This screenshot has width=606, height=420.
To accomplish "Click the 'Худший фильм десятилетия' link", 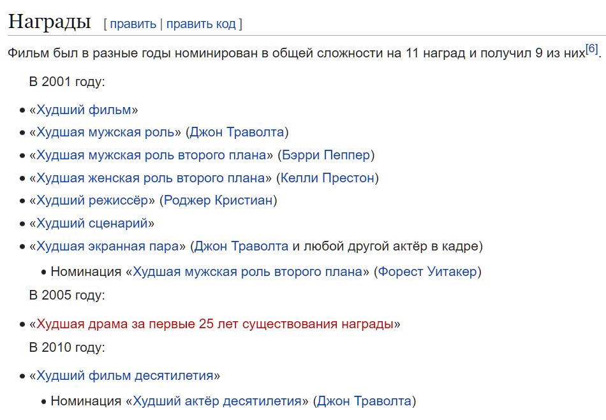I will click(x=124, y=375).
